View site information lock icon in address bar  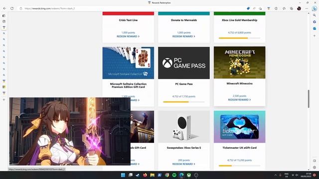point(21,8)
